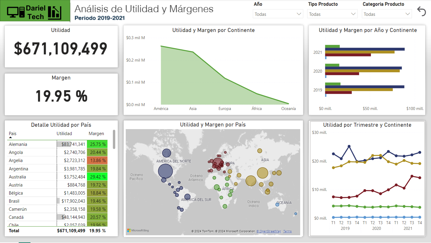This screenshot has width=431, height=243.
Task: Click the 2021 dark blue bar
Action: click(364, 49)
